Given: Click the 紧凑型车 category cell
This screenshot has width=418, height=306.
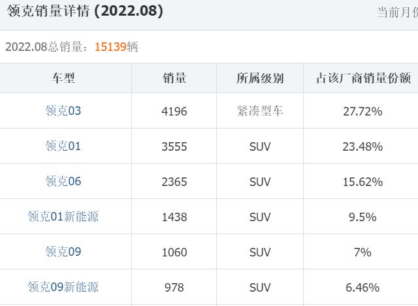Looking at the screenshot, I should pos(260,111).
